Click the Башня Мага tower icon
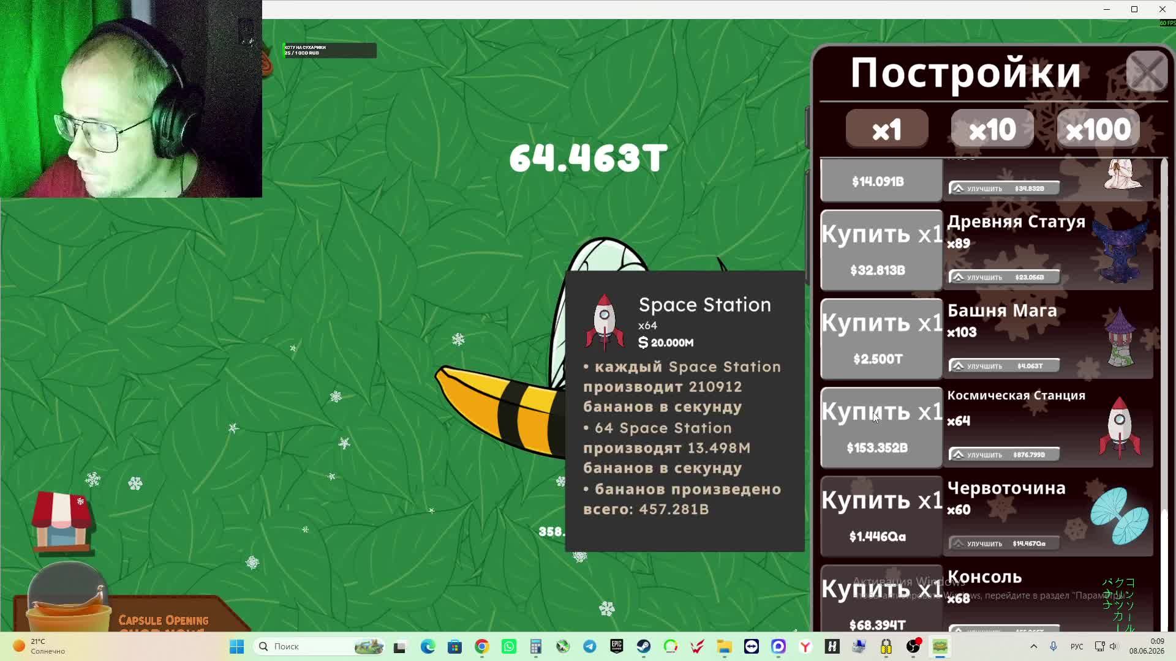The height and width of the screenshot is (661, 1176). (1120, 338)
